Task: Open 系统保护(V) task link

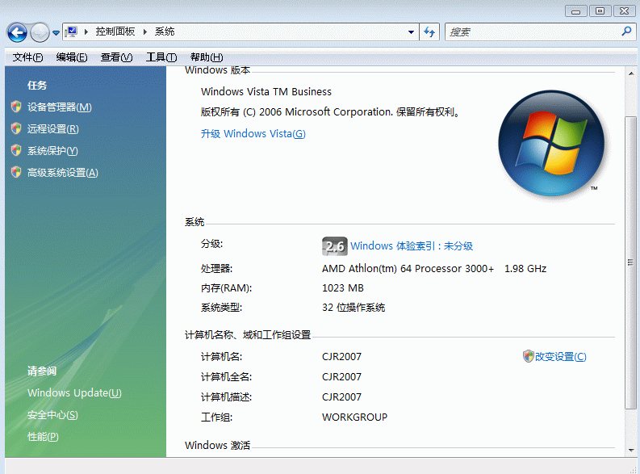Action: (52, 151)
